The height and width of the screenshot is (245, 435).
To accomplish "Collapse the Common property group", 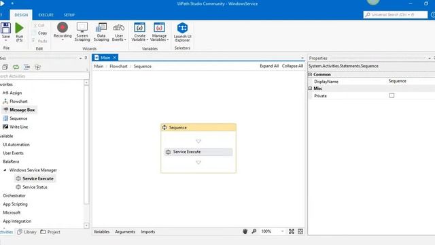I will (x=310, y=74).
